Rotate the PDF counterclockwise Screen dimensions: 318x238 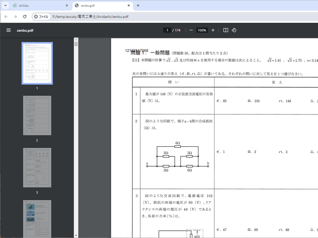click(234, 30)
